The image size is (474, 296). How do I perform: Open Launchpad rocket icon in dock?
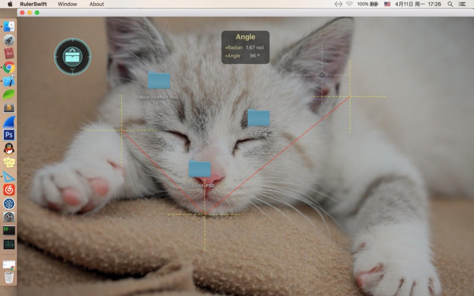[x=9, y=40]
